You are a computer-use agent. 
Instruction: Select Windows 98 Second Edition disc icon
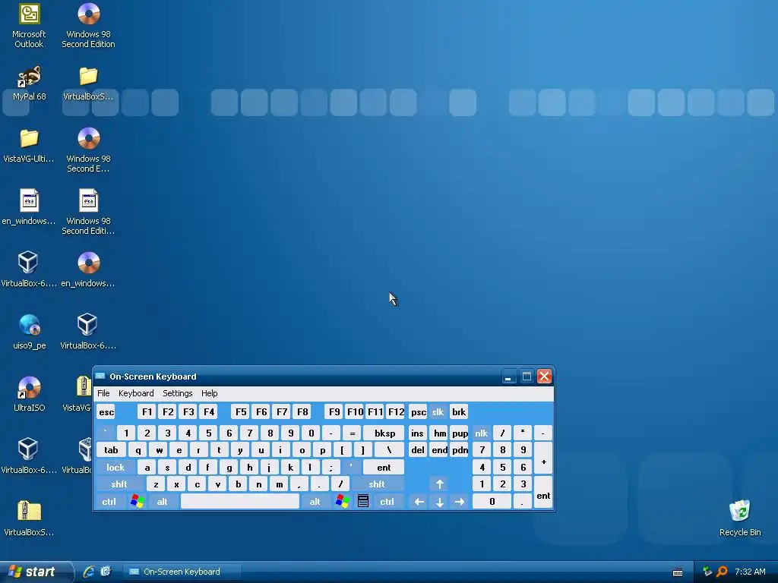88,26
